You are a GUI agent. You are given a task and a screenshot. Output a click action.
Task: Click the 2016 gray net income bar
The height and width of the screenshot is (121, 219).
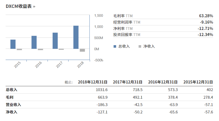coord(41,49)
